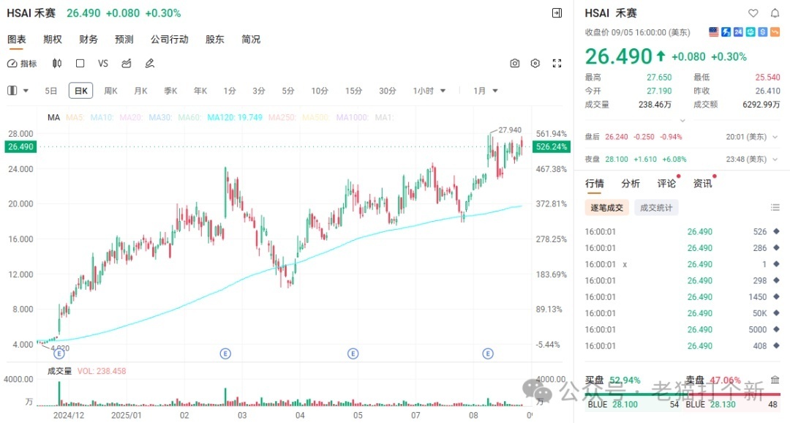Select the 日K daily candlestick period
Image resolution: width=790 pixels, height=423 pixels.
pyautogui.click(x=80, y=91)
